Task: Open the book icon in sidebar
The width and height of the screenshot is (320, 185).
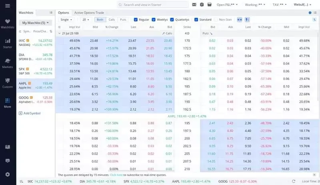Action: click(8, 147)
